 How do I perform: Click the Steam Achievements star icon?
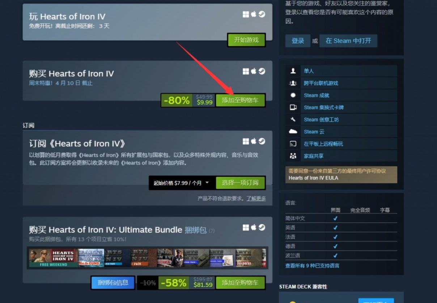pos(293,95)
